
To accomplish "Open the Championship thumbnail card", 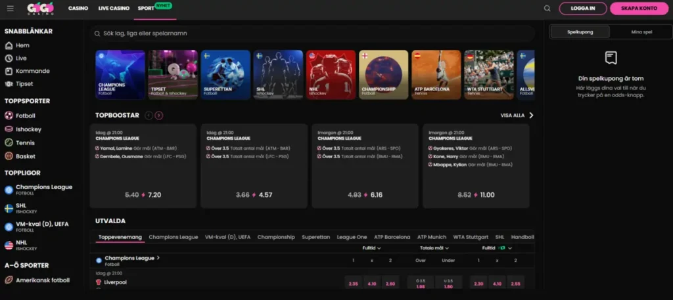I will point(383,75).
